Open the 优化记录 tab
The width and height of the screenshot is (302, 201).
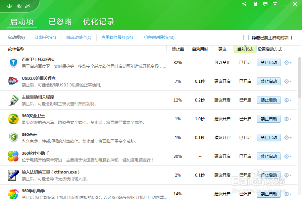click(99, 21)
